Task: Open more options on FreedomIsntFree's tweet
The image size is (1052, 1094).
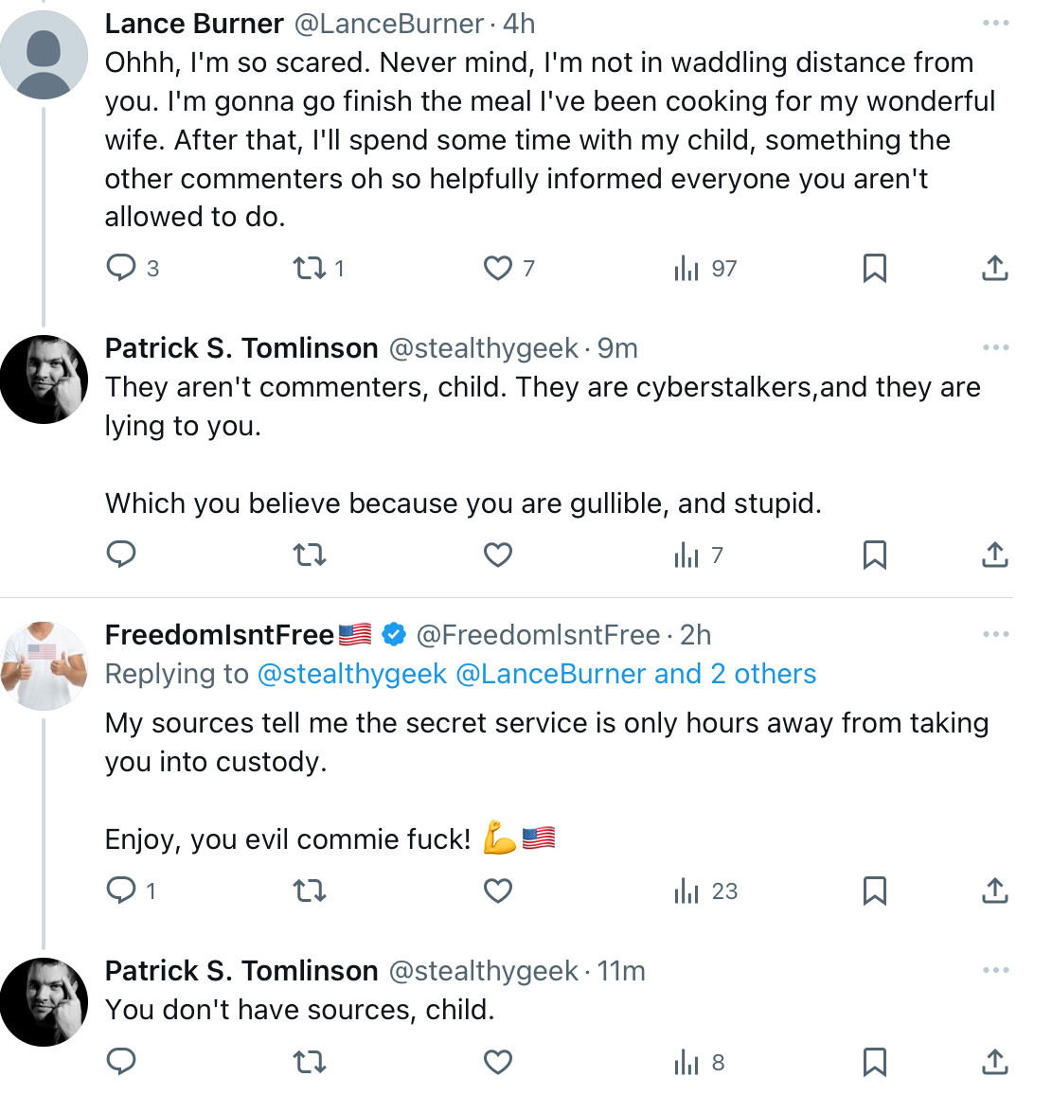Action: 995,634
